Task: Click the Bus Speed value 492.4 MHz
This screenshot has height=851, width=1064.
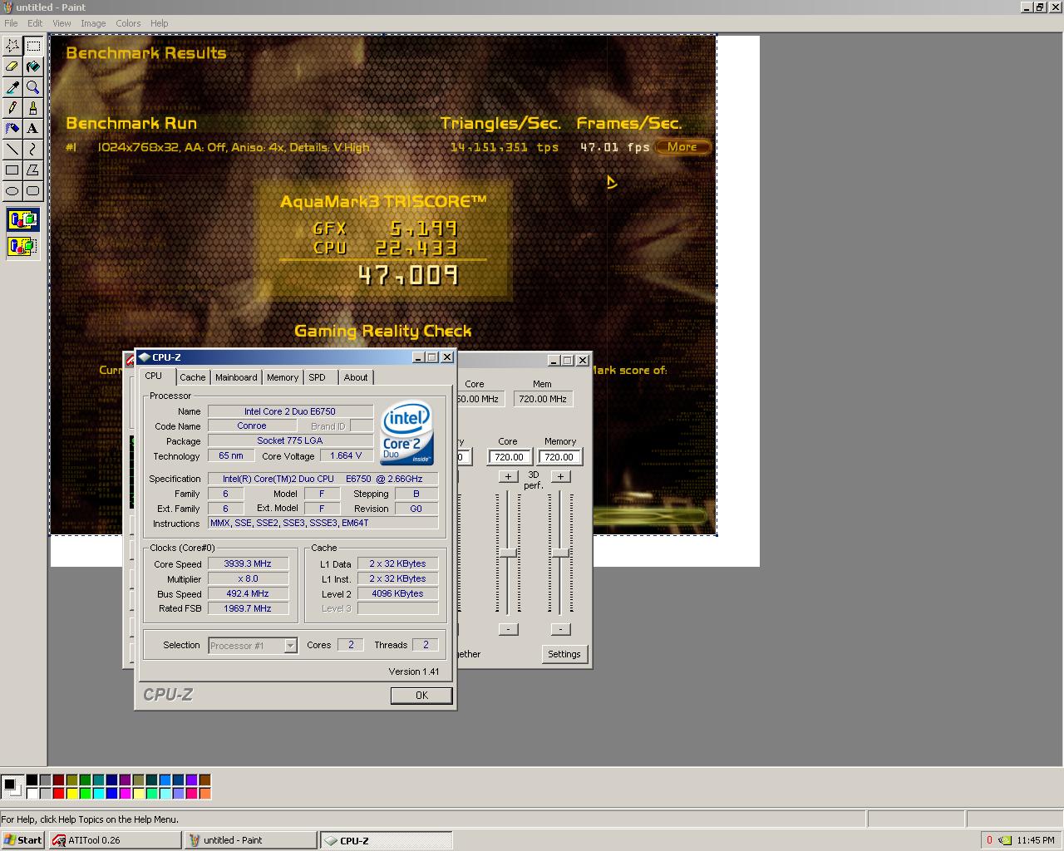Action: click(248, 593)
